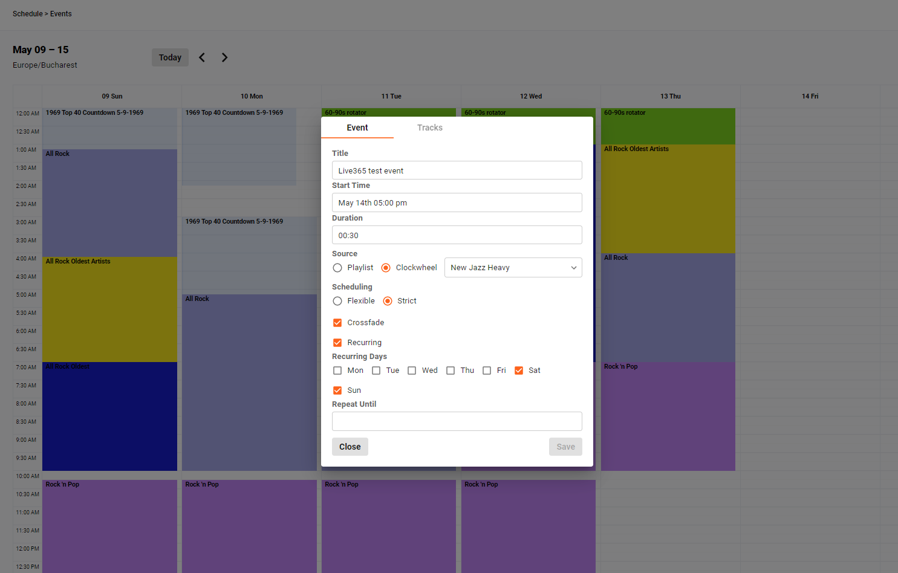Close the event dialog
The image size is (898, 573).
click(350, 446)
